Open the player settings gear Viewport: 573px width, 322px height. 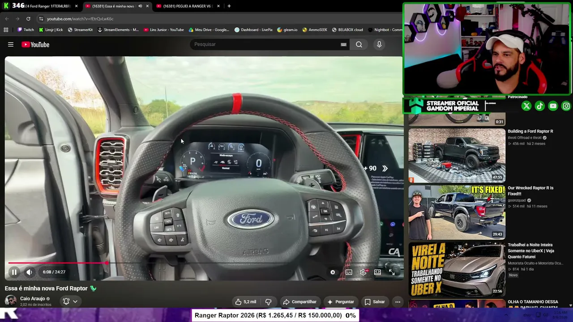tap(363, 272)
